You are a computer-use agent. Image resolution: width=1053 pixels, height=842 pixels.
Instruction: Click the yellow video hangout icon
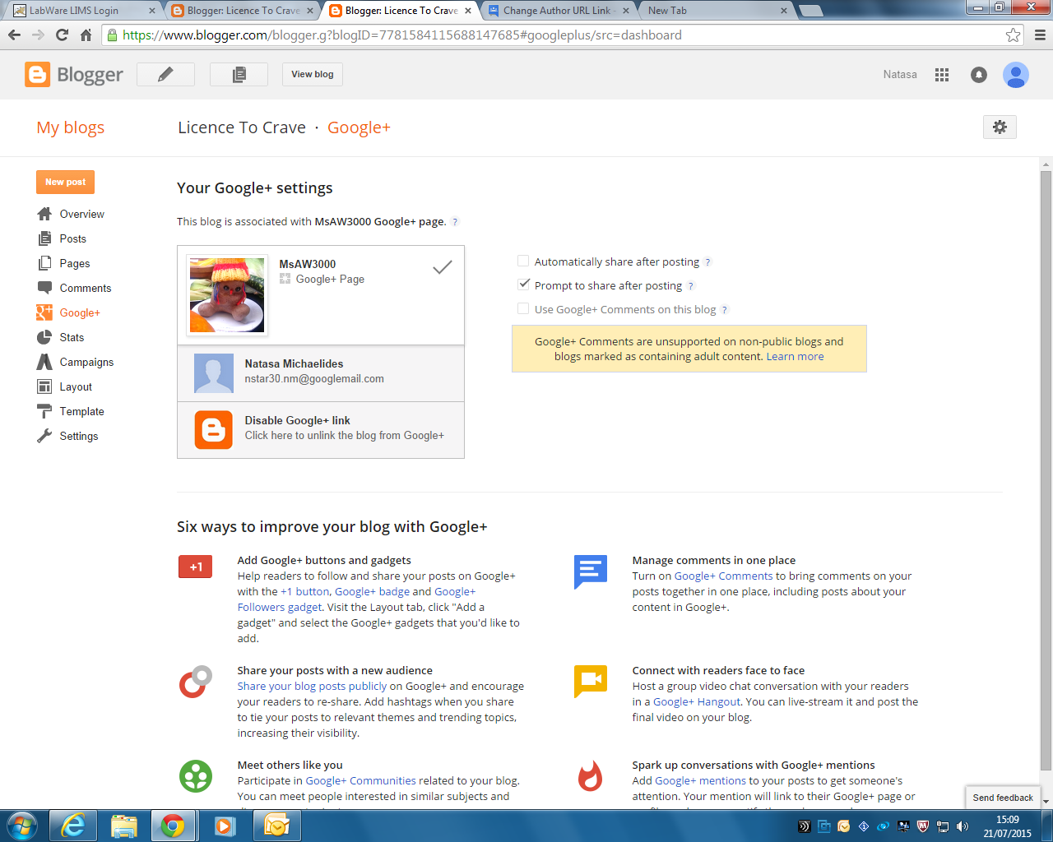click(x=591, y=681)
